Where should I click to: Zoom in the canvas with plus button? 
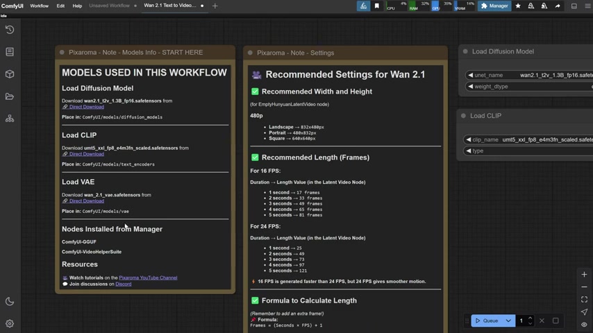coord(584,275)
